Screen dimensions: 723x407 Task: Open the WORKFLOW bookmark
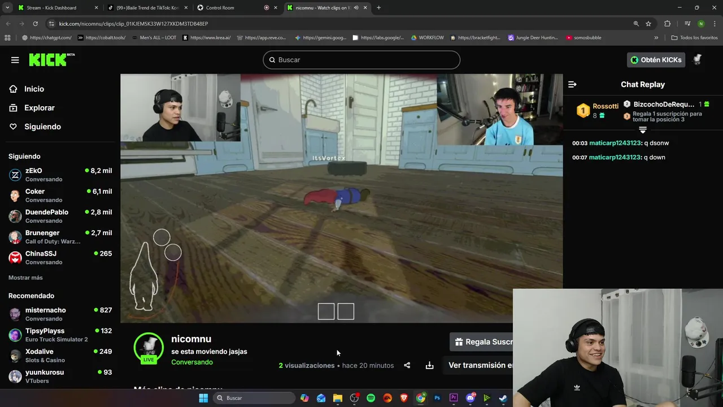click(x=428, y=38)
